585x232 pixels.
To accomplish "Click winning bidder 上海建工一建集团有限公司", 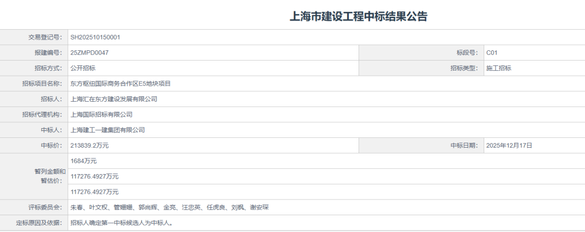I will coord(108,130).
